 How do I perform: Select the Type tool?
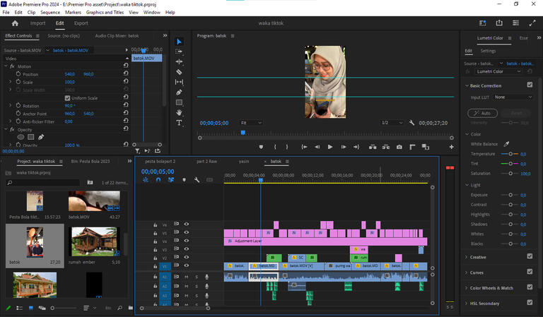[179, 123]
